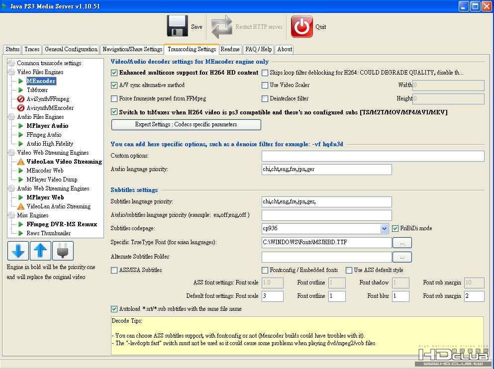Click the red forbidden icon beside AviSynth/FFmpeg
The width and height of the screenshot is (494, 369).
[21, 99]
